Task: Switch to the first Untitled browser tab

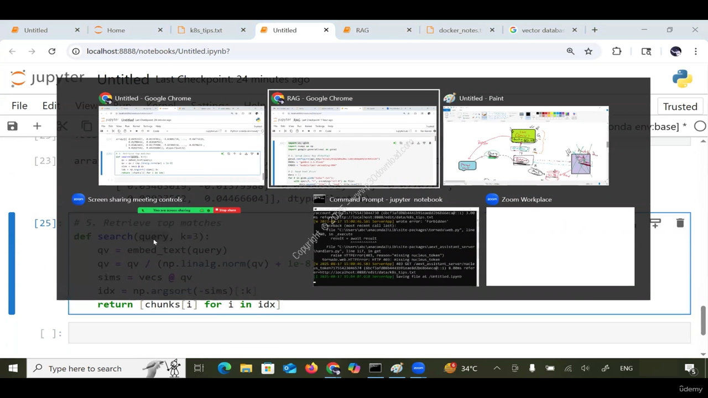Action: pyautogui.click(x=36, y=30)
